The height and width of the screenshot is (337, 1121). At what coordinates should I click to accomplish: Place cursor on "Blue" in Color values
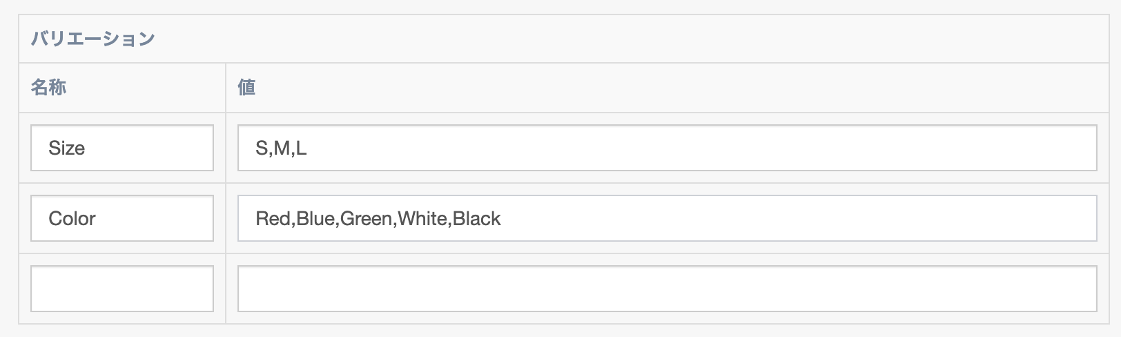[315, 219]
